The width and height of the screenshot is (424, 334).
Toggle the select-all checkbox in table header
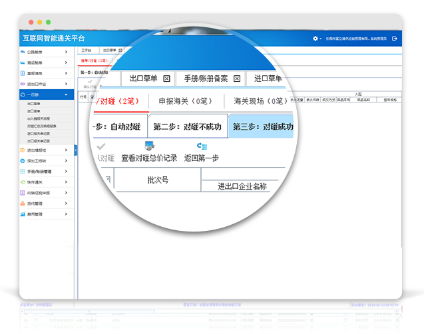coord(91,96)
